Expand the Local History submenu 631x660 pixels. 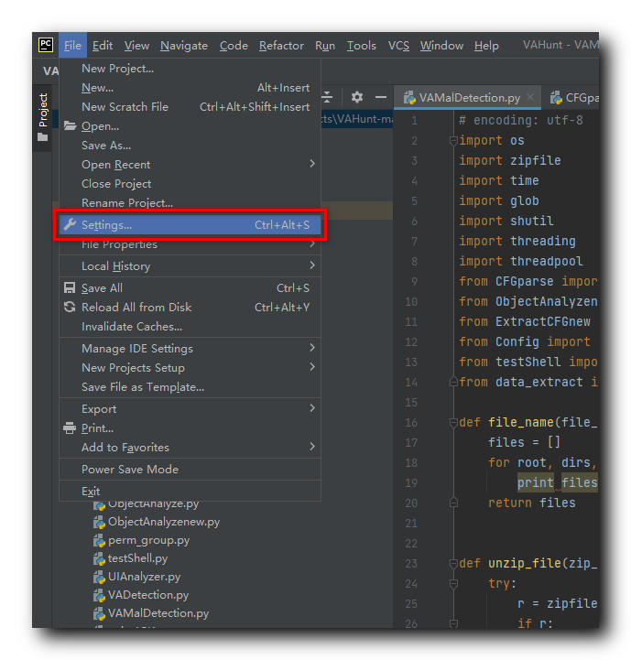coord(312,265)
